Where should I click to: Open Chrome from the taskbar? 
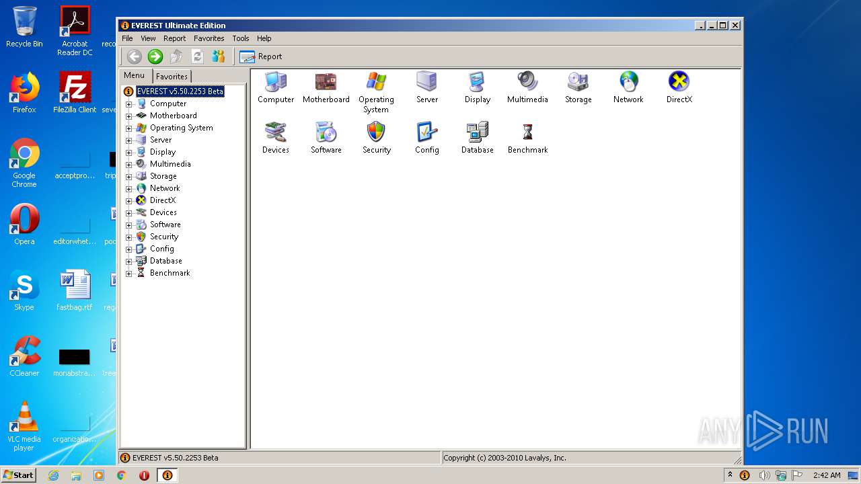coord(122,475)
